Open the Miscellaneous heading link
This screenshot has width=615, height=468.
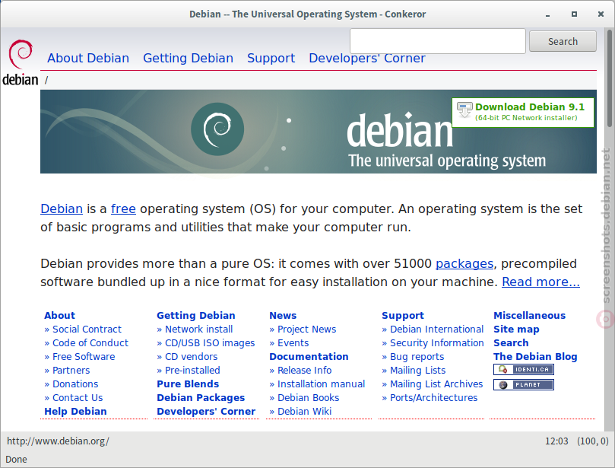point(530,316)
